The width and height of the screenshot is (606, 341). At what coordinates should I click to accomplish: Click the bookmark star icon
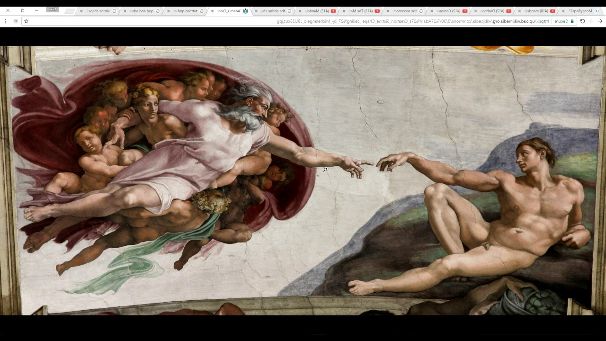26,21
